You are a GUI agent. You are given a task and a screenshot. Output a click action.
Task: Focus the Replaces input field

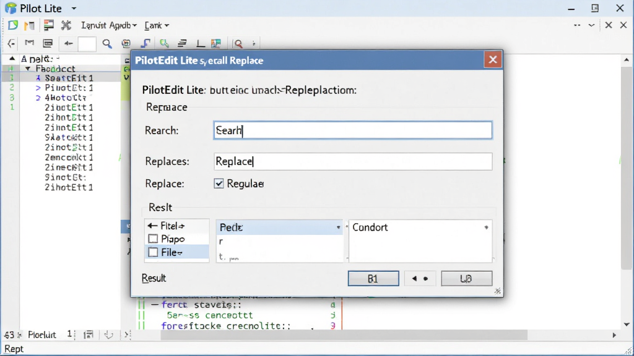click(x=352, y=161)
